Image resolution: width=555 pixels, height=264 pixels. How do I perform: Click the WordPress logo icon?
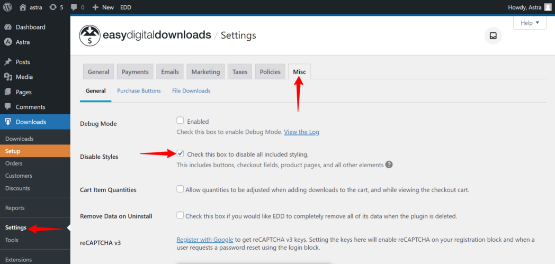[8, 7]
